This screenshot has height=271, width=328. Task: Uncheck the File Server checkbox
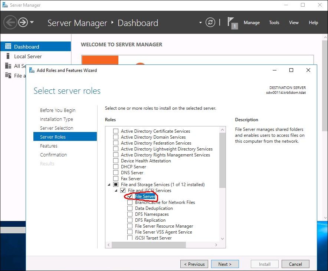[x=130, y=196]
